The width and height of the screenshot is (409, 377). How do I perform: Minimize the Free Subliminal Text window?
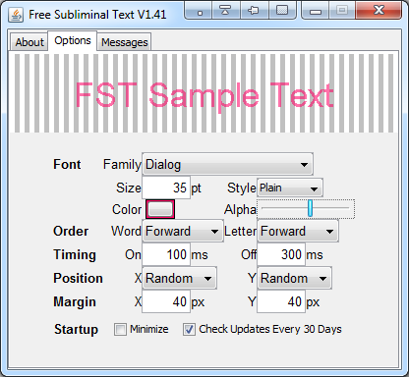(x=316, y=11)
